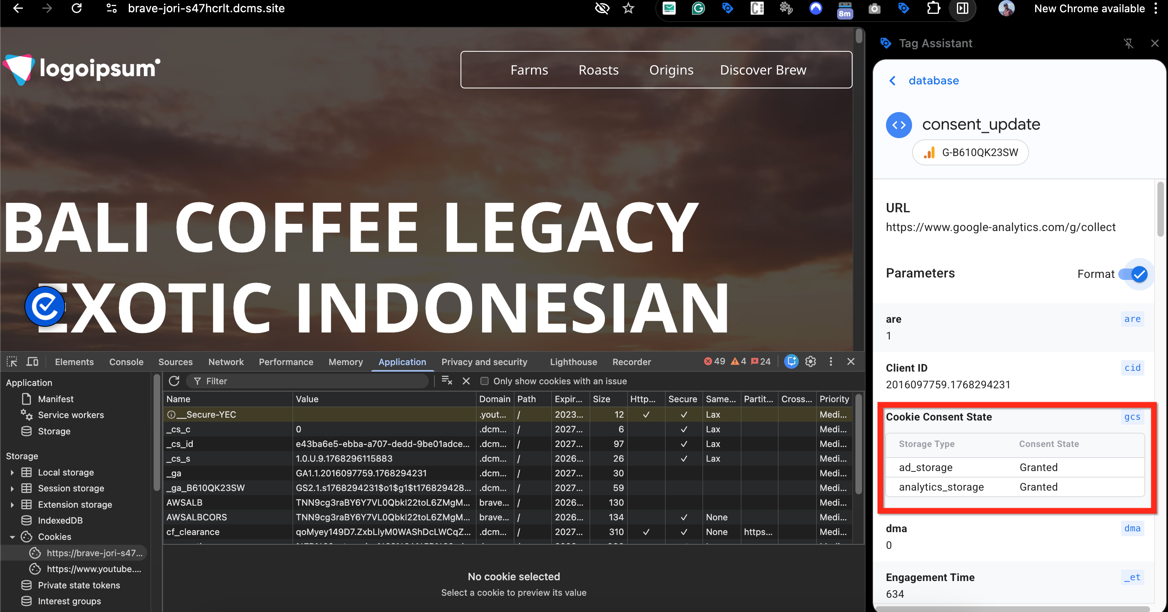Viewport: 1168px width, 612px height.
Task: Switch to the Network panel
Action: [226, 361]
